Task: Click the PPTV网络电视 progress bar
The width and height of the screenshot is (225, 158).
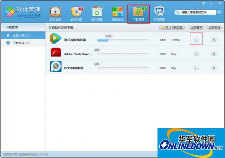Action: point(123,68)
